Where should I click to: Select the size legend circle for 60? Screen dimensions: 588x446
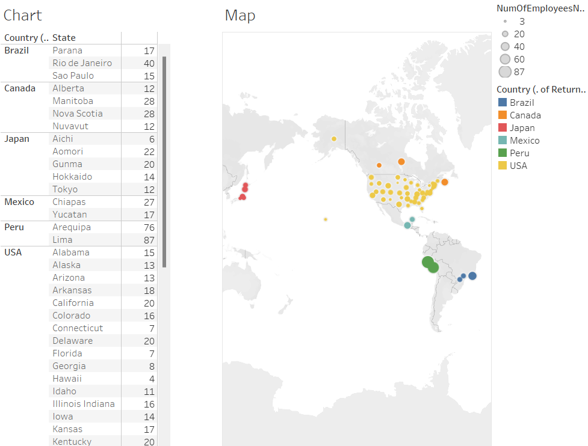505,59
